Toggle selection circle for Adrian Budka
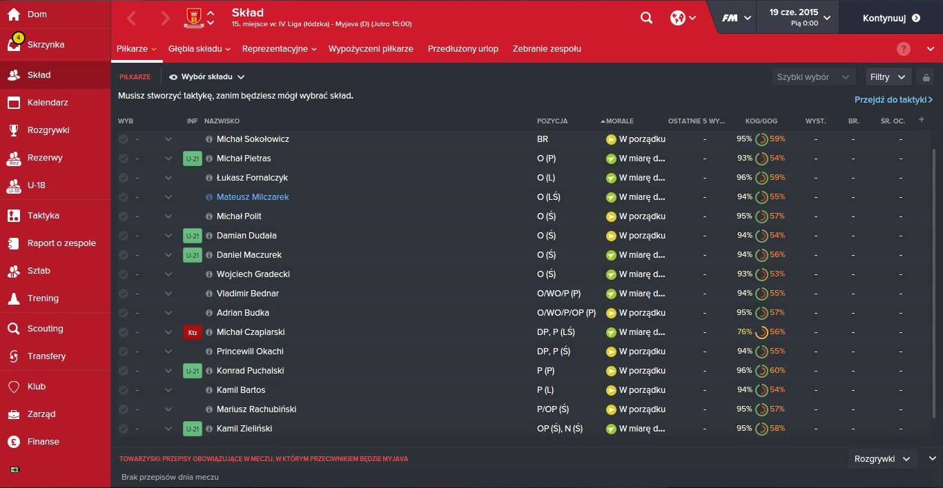The image size is (943, 488). coord(124,313)
